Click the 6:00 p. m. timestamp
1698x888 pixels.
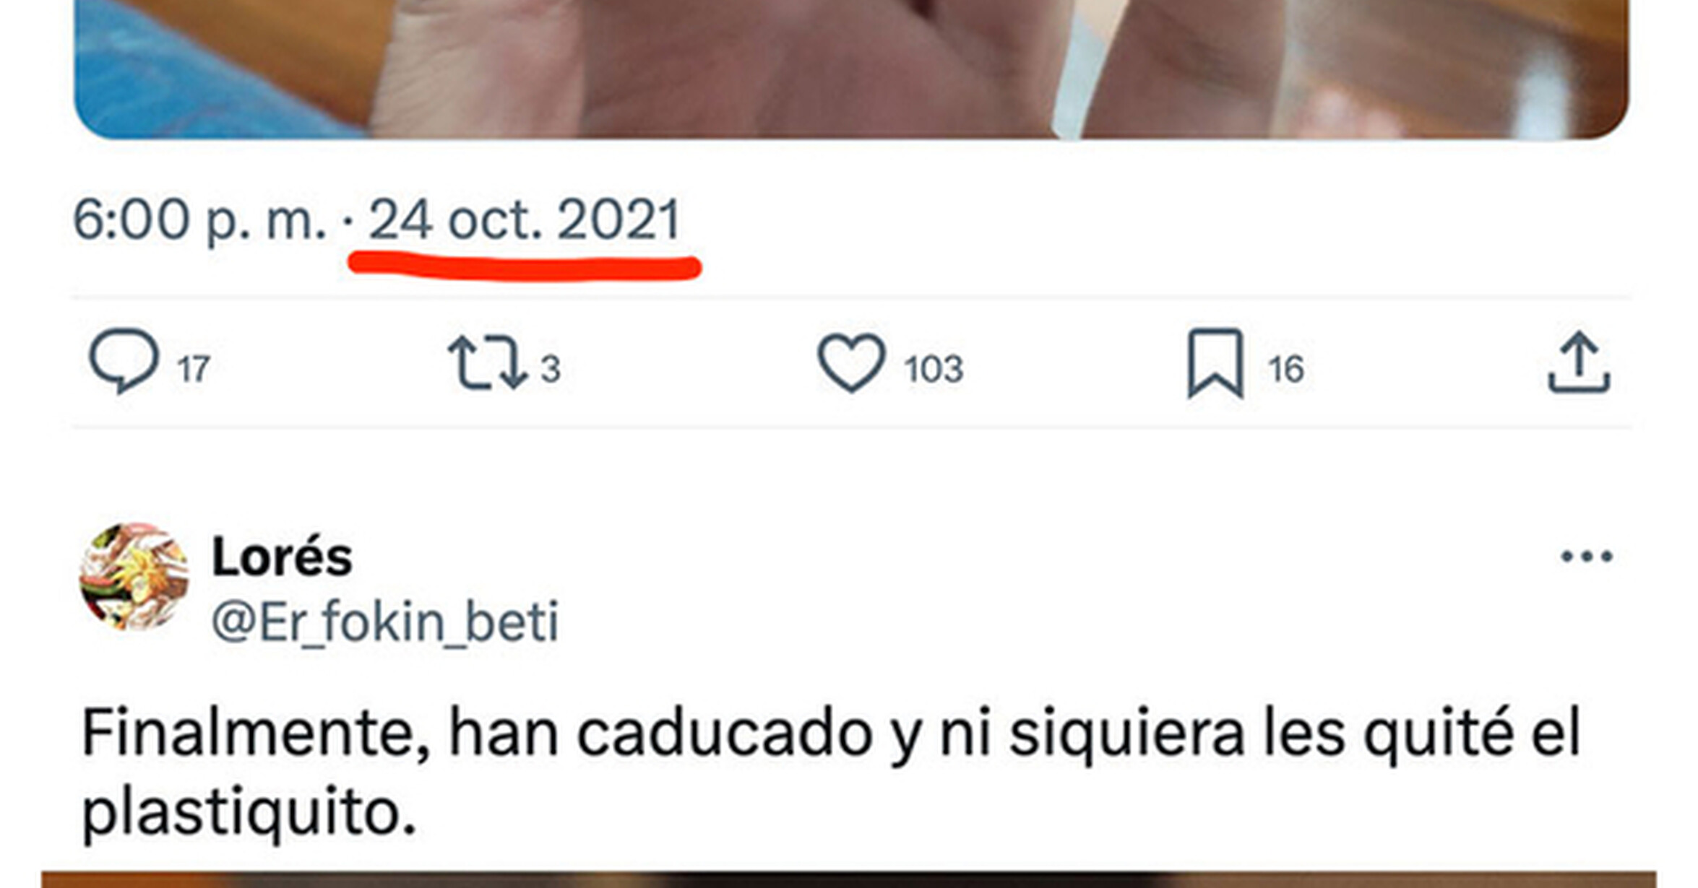200,220
